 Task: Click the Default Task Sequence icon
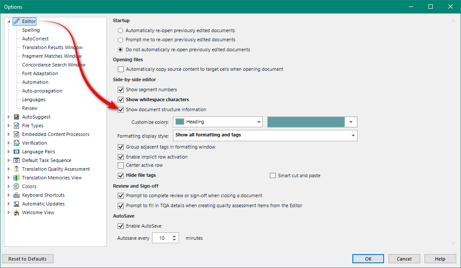17,160
